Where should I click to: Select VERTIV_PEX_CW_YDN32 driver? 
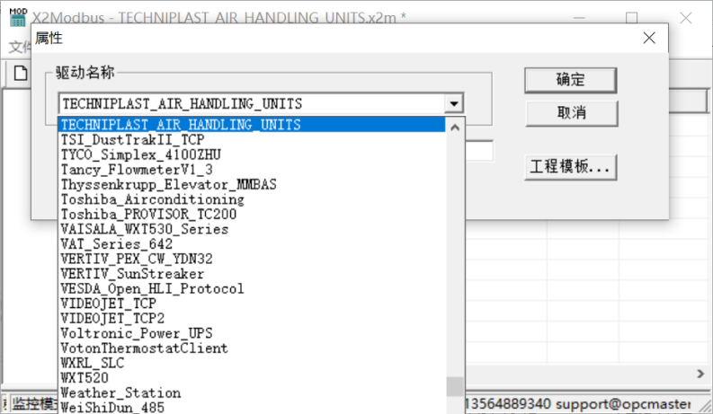253,259
